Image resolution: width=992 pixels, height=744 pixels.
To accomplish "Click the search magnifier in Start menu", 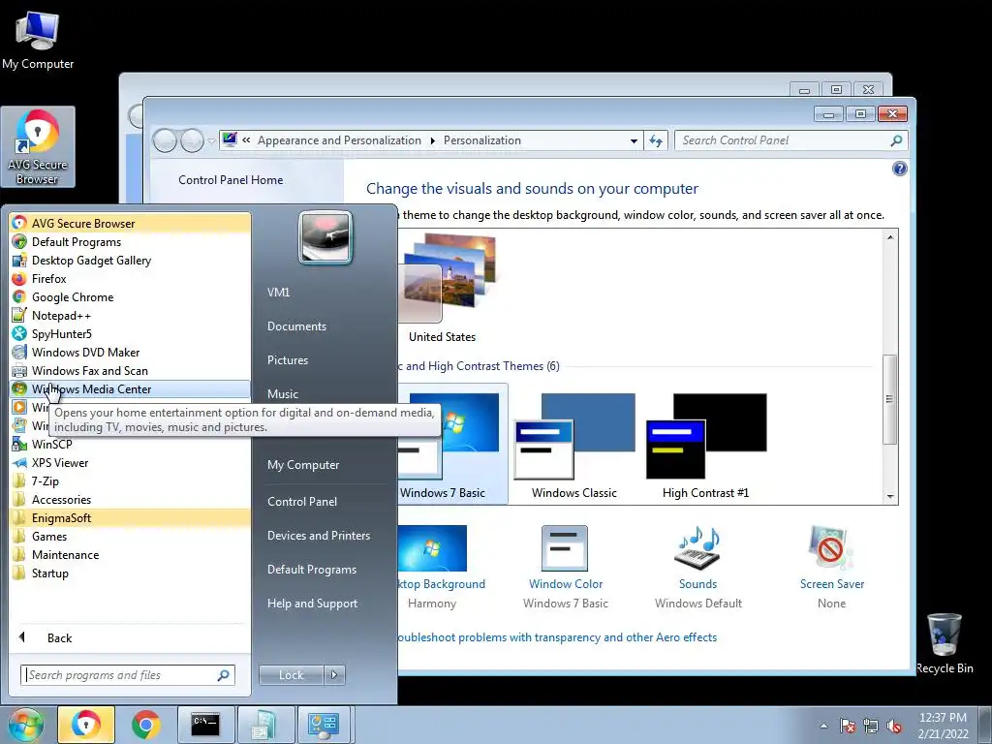I will pos(224,675).
